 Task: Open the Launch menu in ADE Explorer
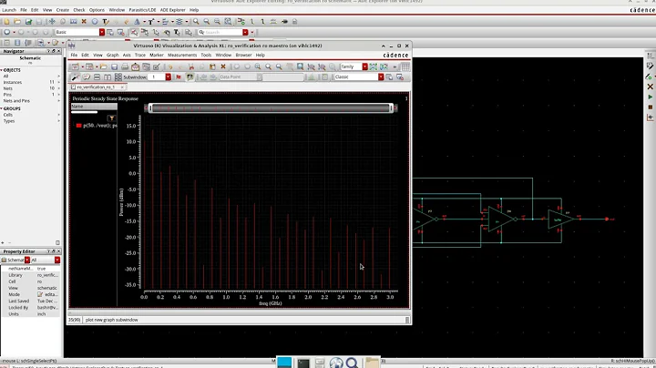pos(9,10)
